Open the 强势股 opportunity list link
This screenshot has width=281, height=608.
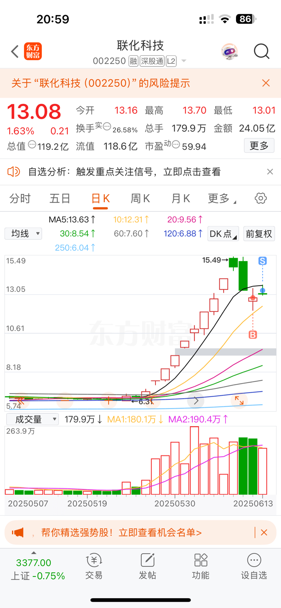tap(121, 533)
